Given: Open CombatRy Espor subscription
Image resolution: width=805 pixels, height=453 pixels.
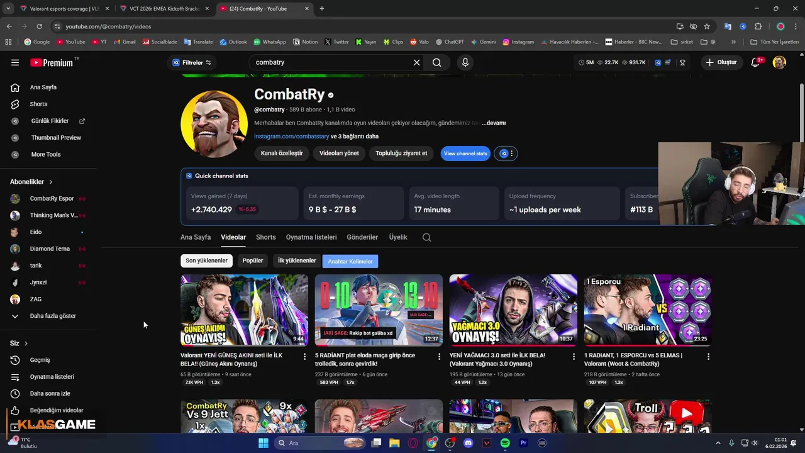Looking at the screenshot, I should [x=52, y=198].
